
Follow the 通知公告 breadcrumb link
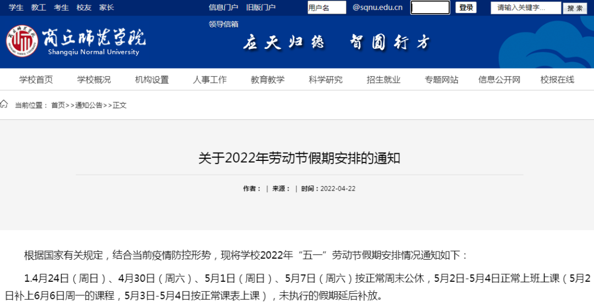point(89,105)
